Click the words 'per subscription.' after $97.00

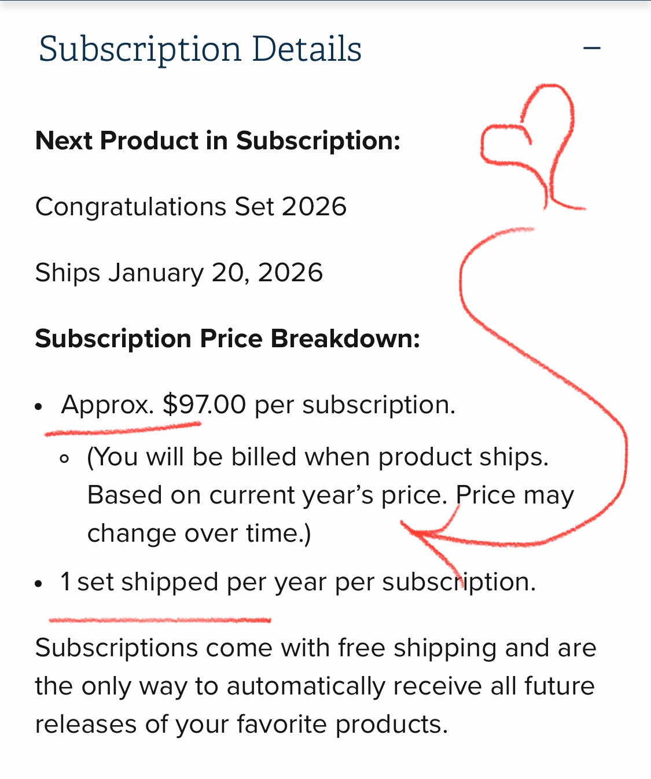[355, 405]
